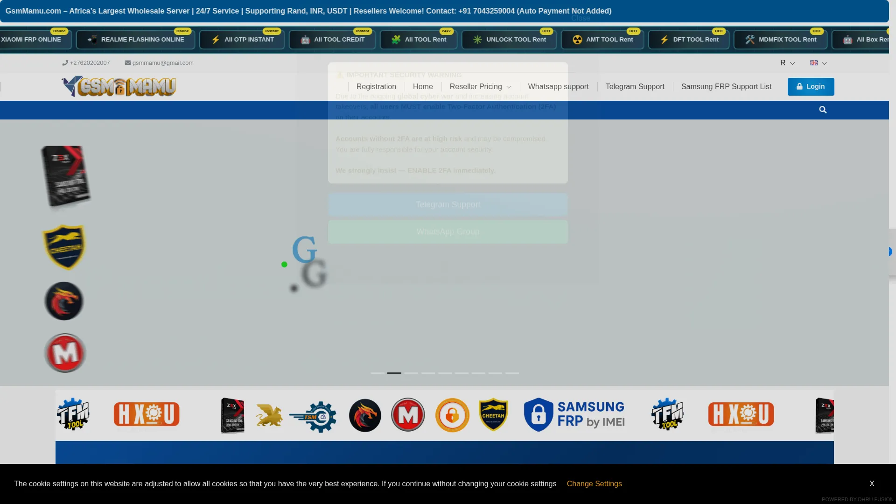Click the first HXRU orange logo
Viewport: 896px width, 504px height.
[x=147, y=414]
